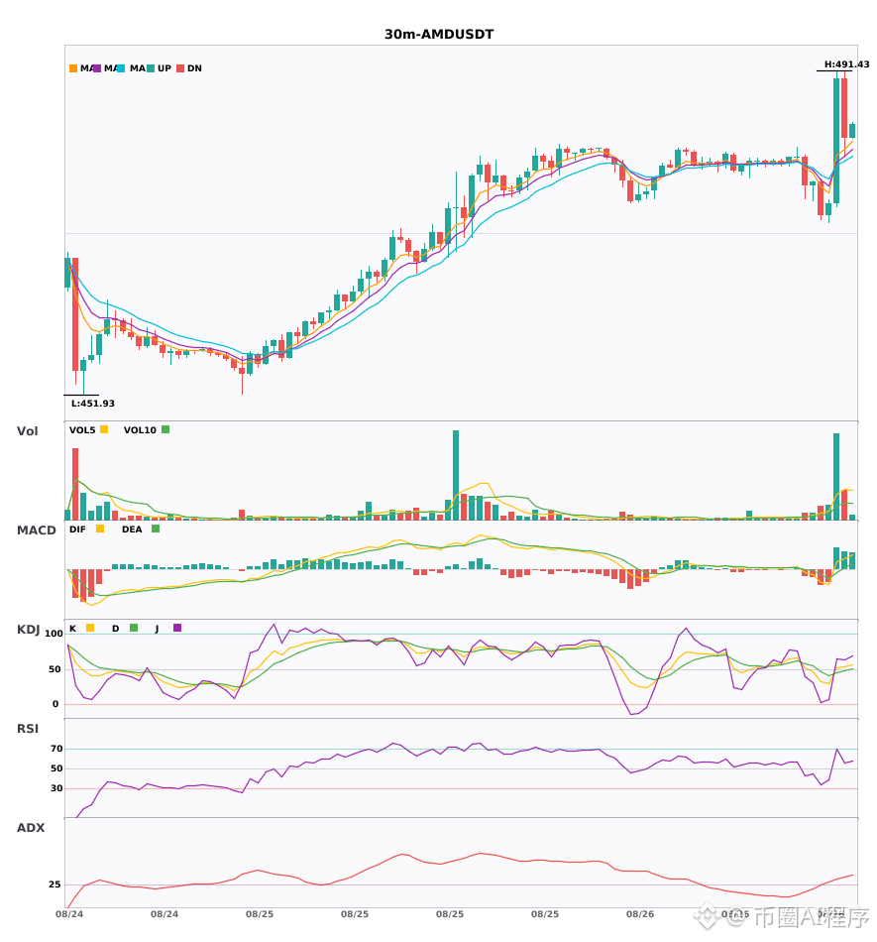877x942 pixels.
Task: Click the cyan MA legend swatch
Action: pyautogui.click(x=121, y=68)
